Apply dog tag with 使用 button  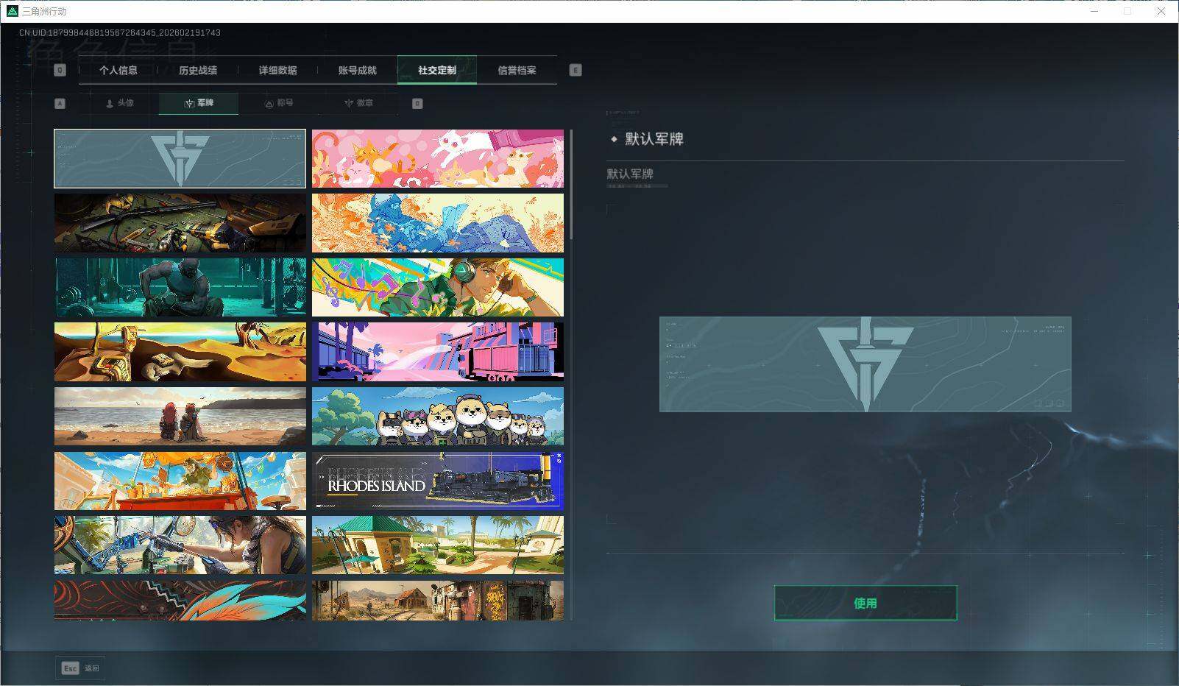point(865,603)
